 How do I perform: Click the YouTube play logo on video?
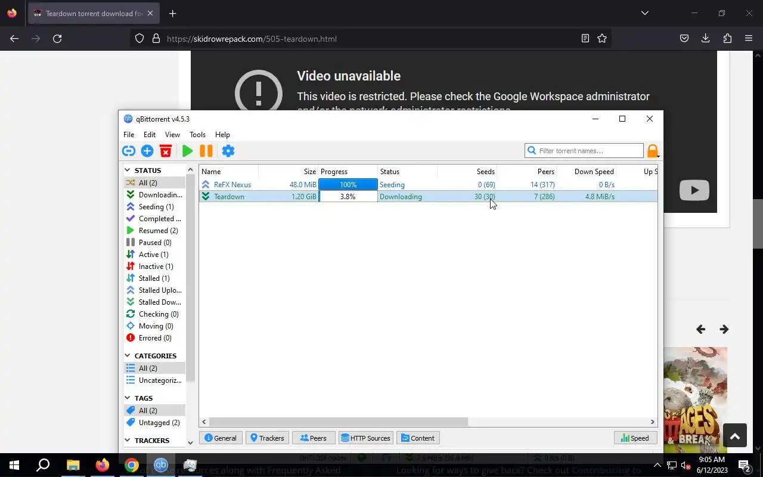click(x=694, y=190)
